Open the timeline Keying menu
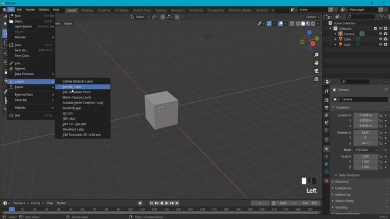 (x=37, y=203)
